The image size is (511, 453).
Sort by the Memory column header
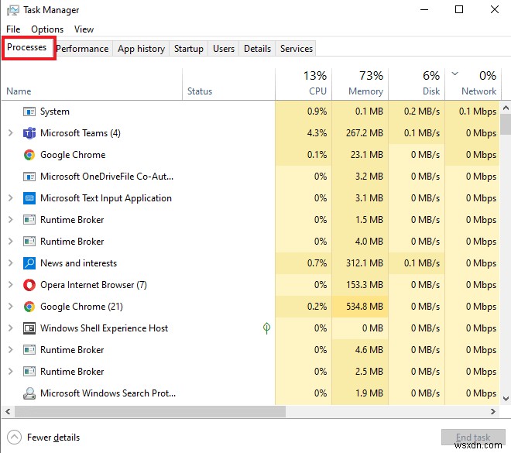(360, 84)
